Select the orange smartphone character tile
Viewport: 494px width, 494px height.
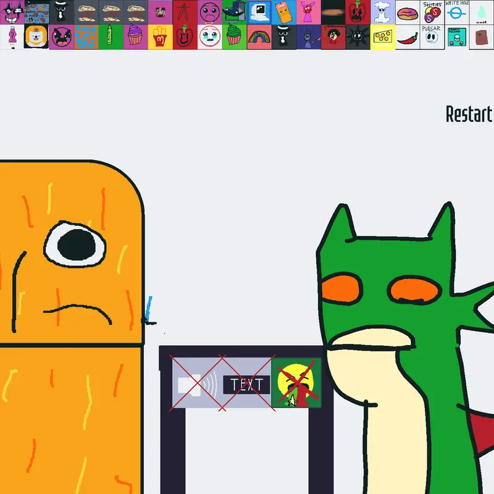point(284,12)
